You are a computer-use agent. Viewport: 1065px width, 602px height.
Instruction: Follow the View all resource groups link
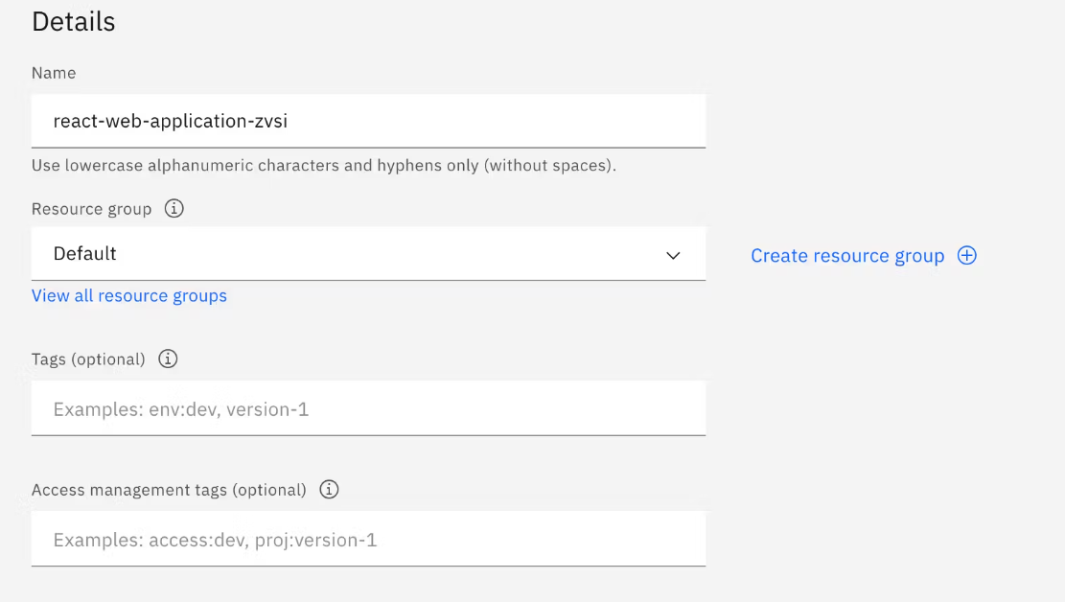pyautogui.click(x=129, y=295)
